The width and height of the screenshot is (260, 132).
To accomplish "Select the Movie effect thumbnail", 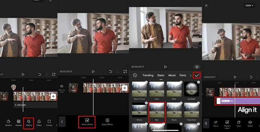I will [139, 110].
